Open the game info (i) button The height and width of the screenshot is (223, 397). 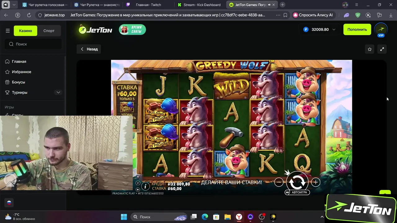click(x=145, y=186)
